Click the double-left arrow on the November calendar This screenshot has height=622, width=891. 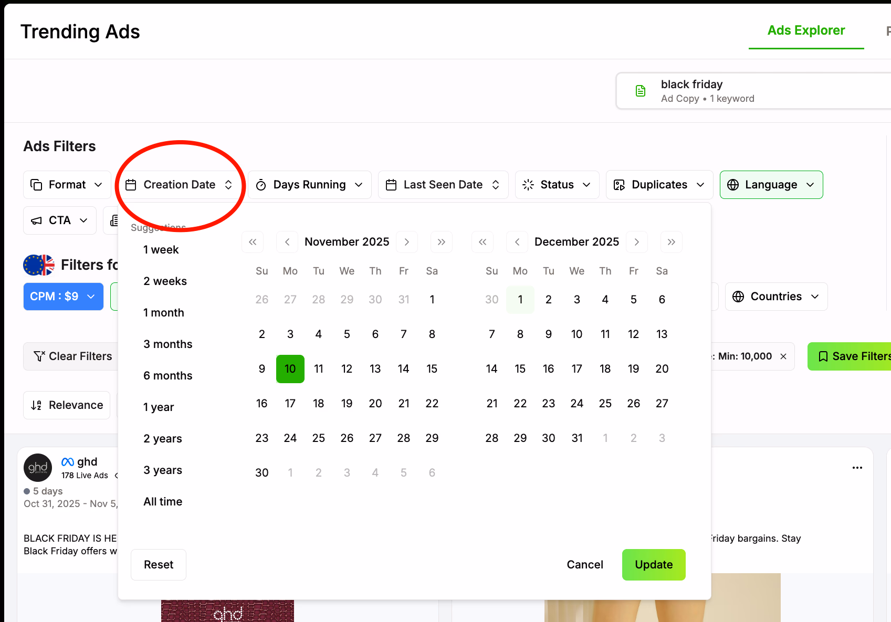253,242
